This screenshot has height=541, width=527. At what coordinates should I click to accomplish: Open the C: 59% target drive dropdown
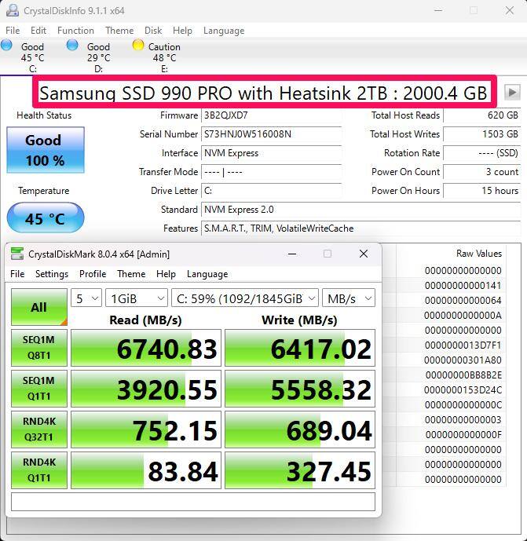[x=245, y=298]
